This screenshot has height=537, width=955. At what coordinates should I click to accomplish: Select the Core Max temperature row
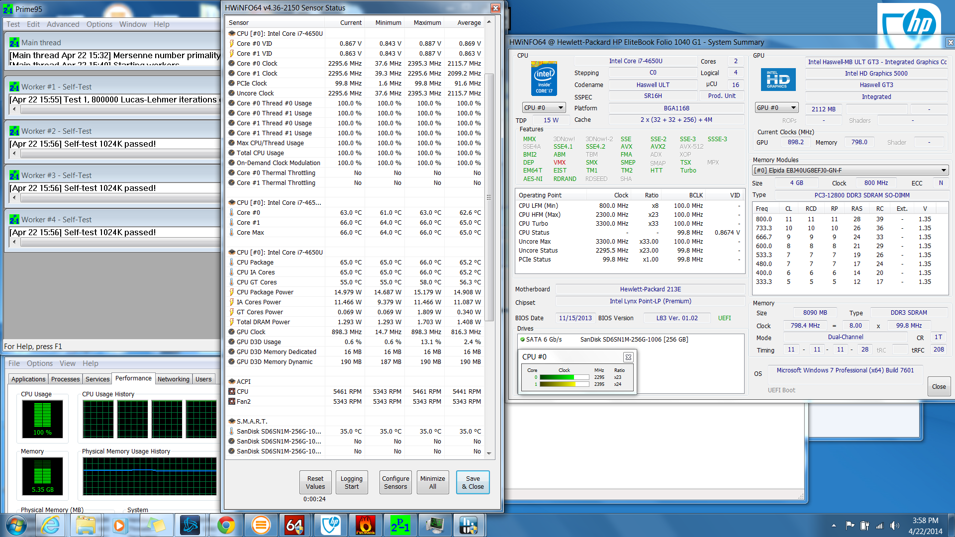(355, 232)
